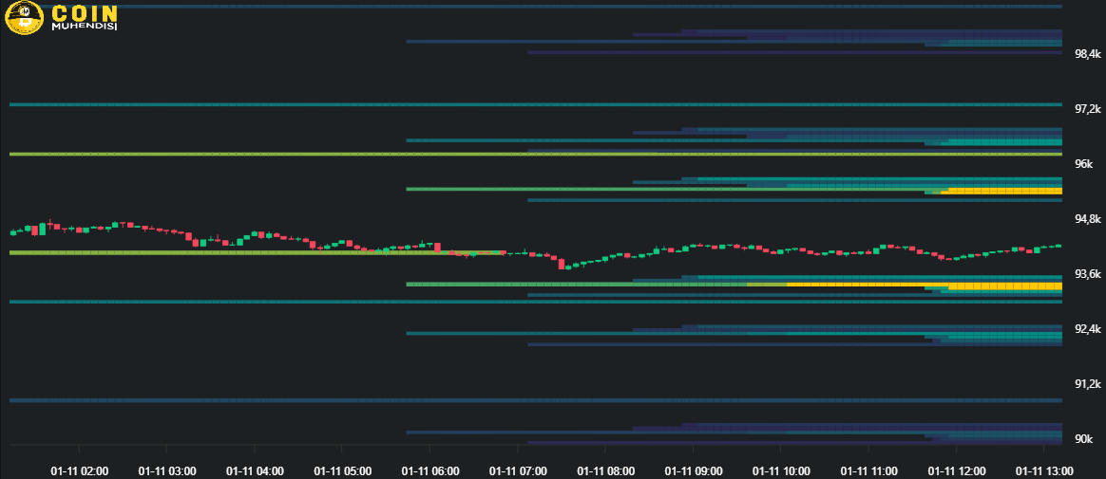The image size is (1106, 479).
Task: Click the 90k price axis label
Action: point(1083,440)
